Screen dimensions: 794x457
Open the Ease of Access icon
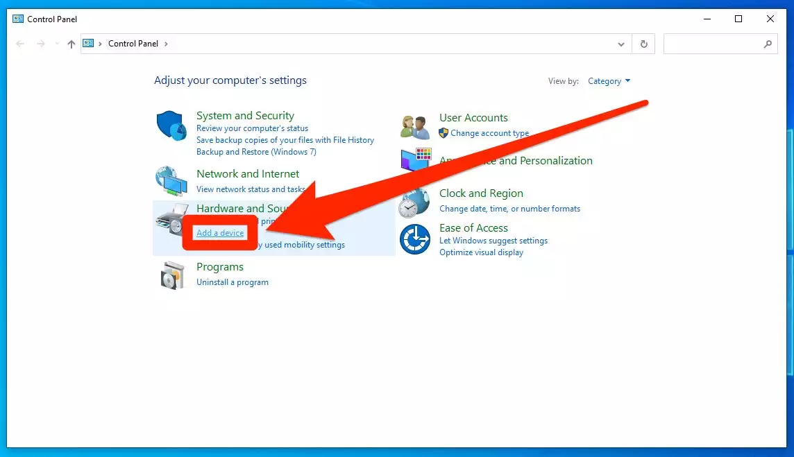coord(415,239)
